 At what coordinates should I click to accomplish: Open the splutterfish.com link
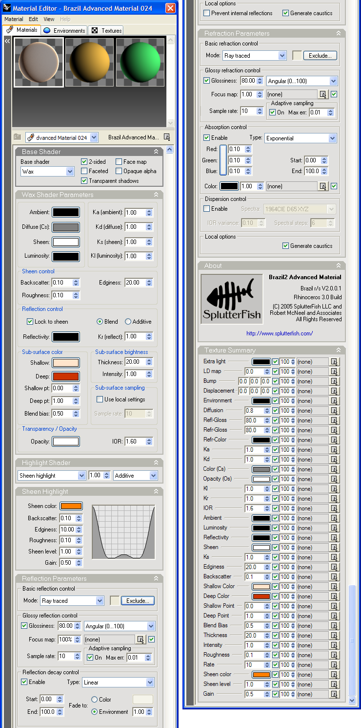coord(280,333)
